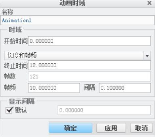The height and width of the screenshot is (139, 155).
Task: Confirm with the 确定 button
Action: [70, 128]
